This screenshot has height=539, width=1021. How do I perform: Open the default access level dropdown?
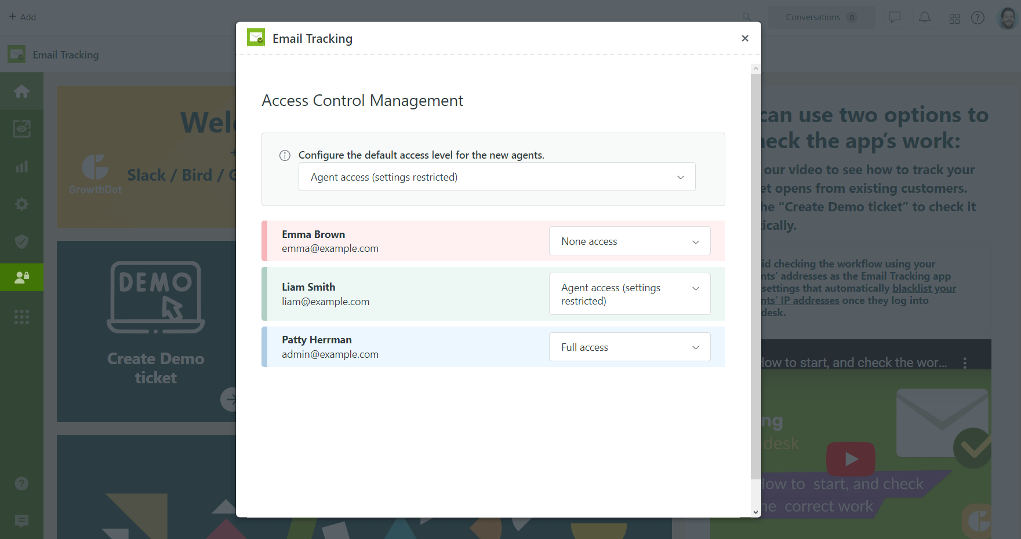(x=497, y=177)
